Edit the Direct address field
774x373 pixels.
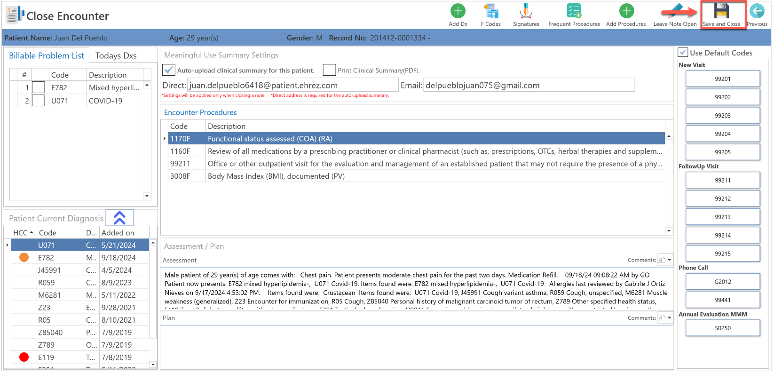pyautogui.click(x=292, y=85)
